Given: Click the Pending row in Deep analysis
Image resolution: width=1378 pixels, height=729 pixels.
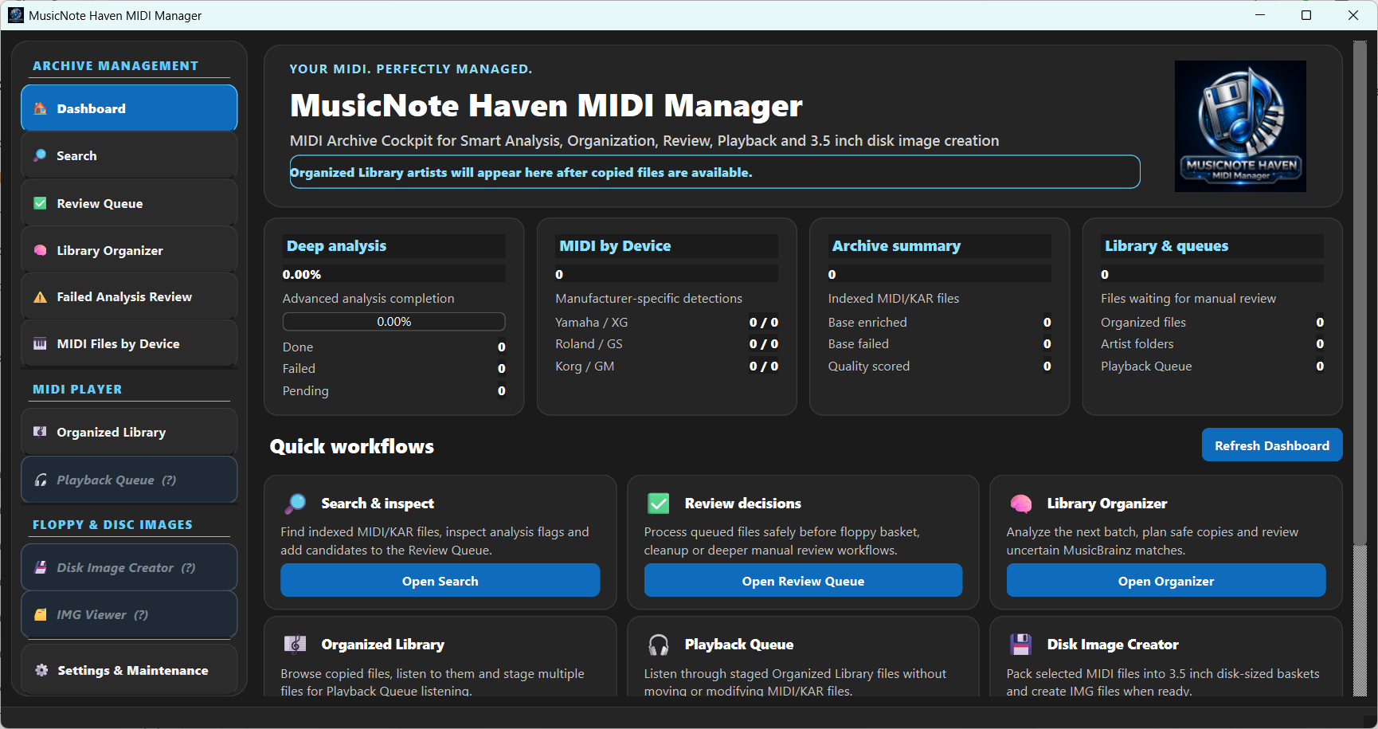Looking at the screenshot, I should click(x=393, y=391).
